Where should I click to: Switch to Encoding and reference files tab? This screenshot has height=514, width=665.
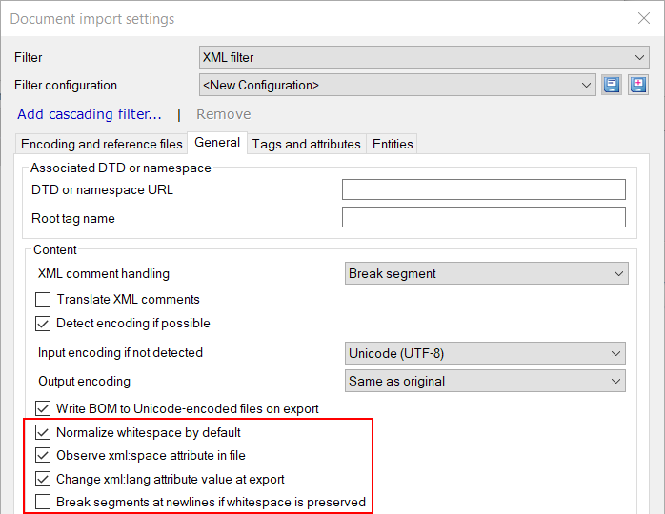[x=101, y=144]
